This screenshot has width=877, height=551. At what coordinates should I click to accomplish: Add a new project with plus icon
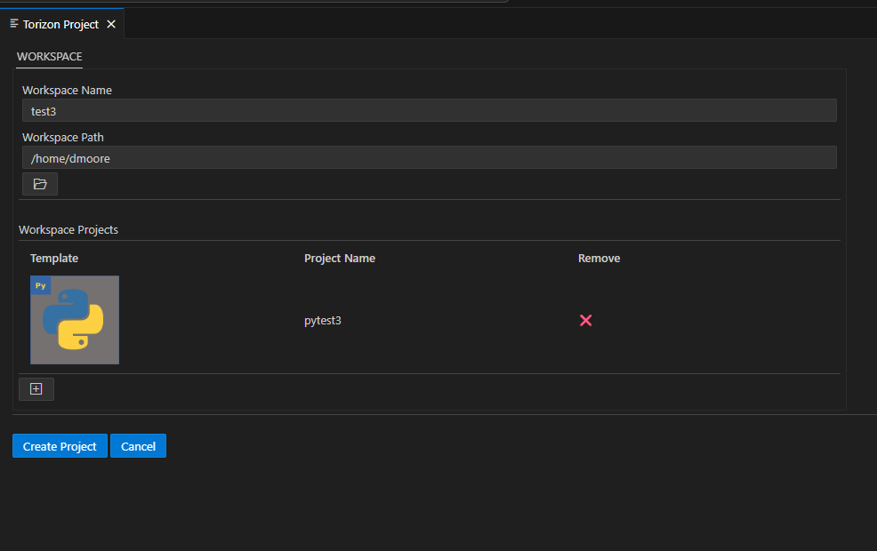coord(36,389)
